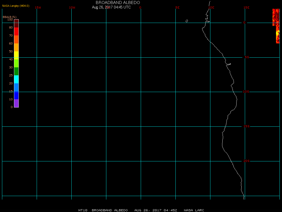Click 'NASA LARC' in the bottom caption

click(194, 210)
